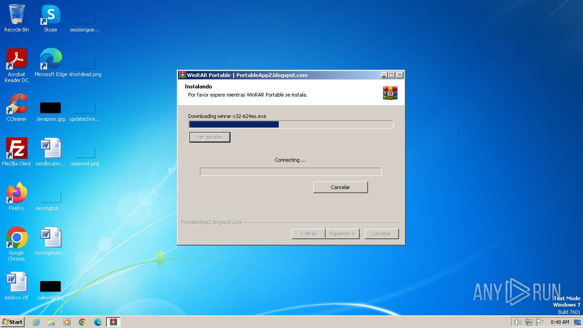This screenshot has height=328, width=583.
Task: Click the Downloading winrar-x32-624es.exe text
Action: (x=227, y=116)
